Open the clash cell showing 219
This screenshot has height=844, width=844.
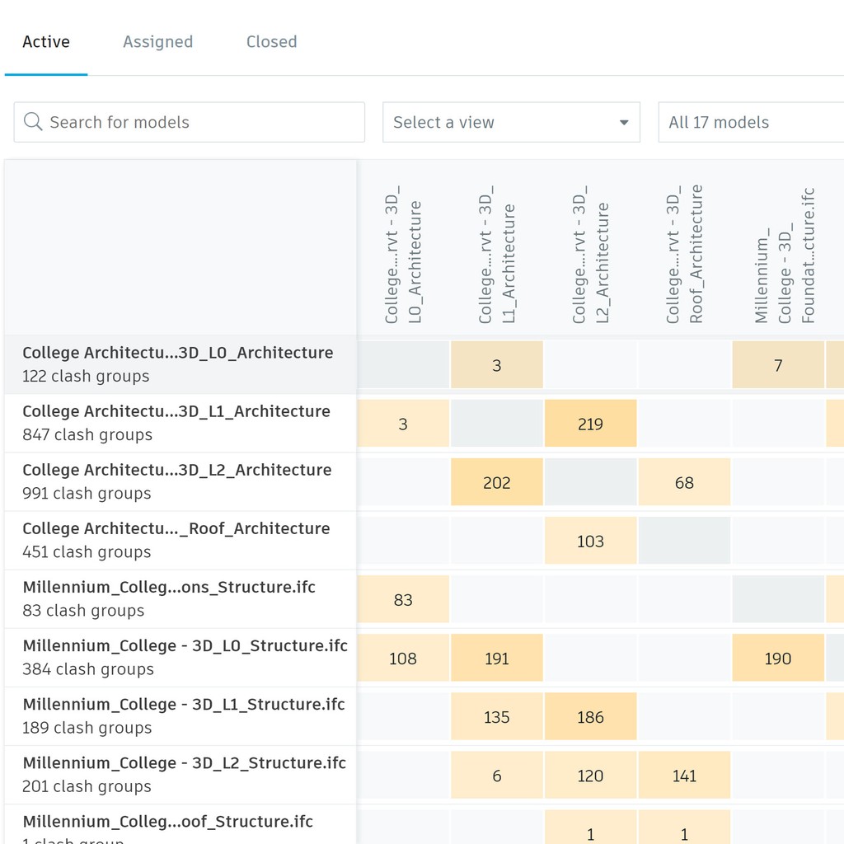[x=591, y=423]
